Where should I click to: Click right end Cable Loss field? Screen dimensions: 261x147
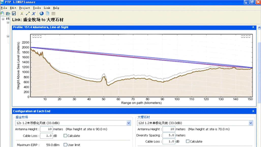pos(169,141)
